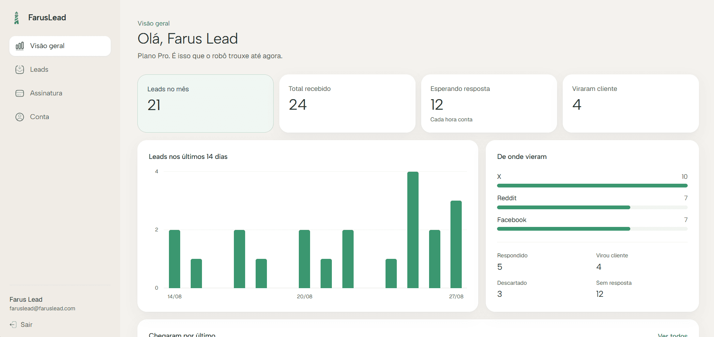Select the Viraram cliente card
Viewport: 714px width, 337px height.
point(631,103)
